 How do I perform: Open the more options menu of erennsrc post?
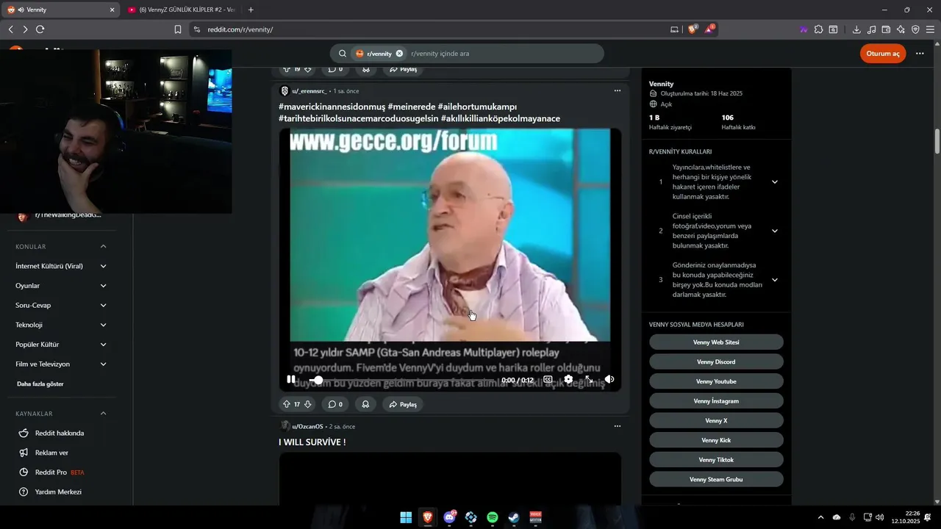pyautogui.click(x=618, y=91)
